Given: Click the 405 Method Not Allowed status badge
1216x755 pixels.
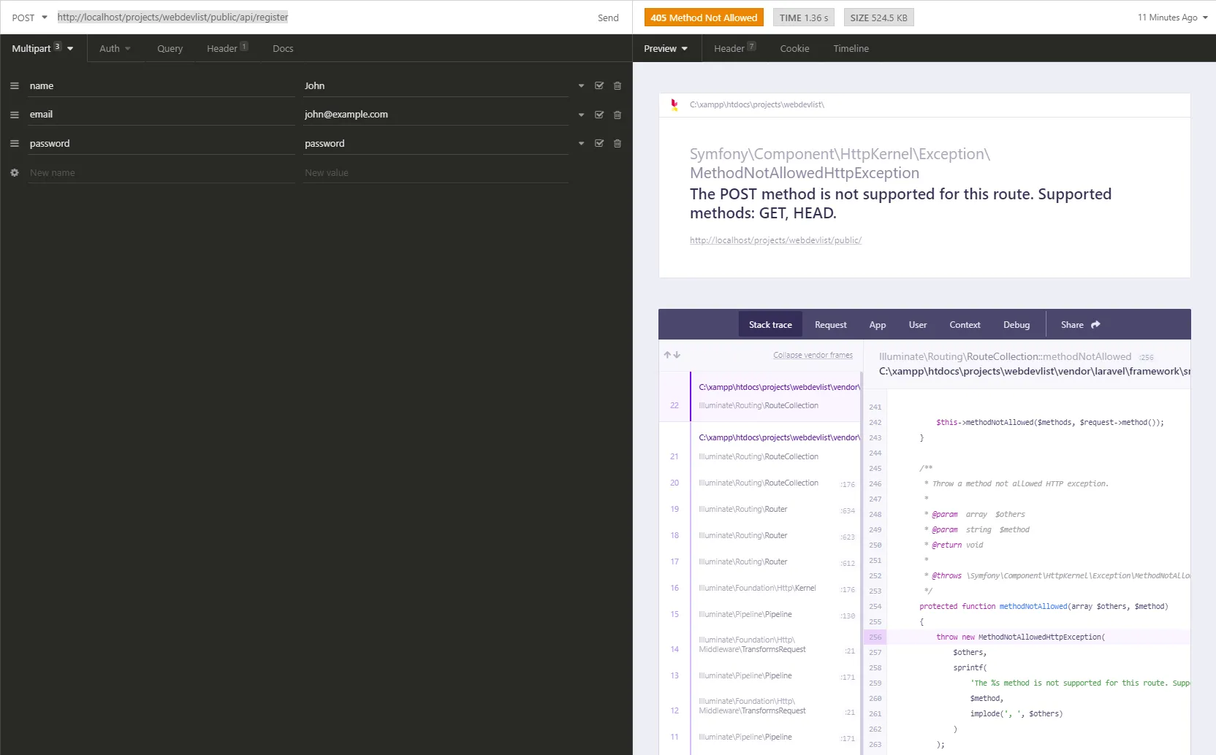Looking at the screenshot, I should click(704, 18).
